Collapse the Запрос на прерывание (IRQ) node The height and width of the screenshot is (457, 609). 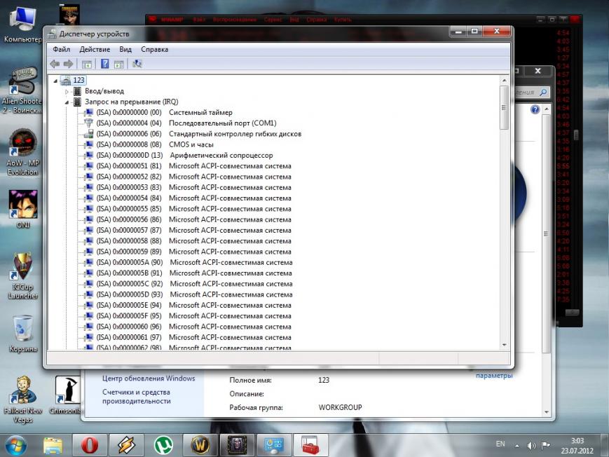coord(67,102)
